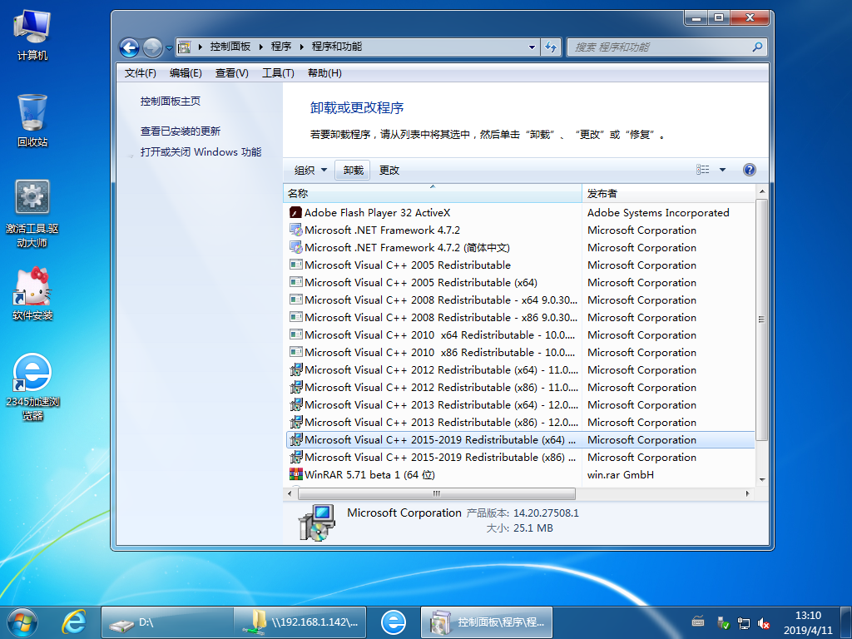Viewport: 852px width, 639px height.
Task: Select Visual C++ 2015-2019 Redistributable (x64) row
Action: pyautogui.click(x=520, y=439)
